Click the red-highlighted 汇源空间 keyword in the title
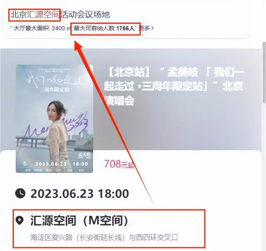Screen dimensions: 266x251 click(44, 15)
